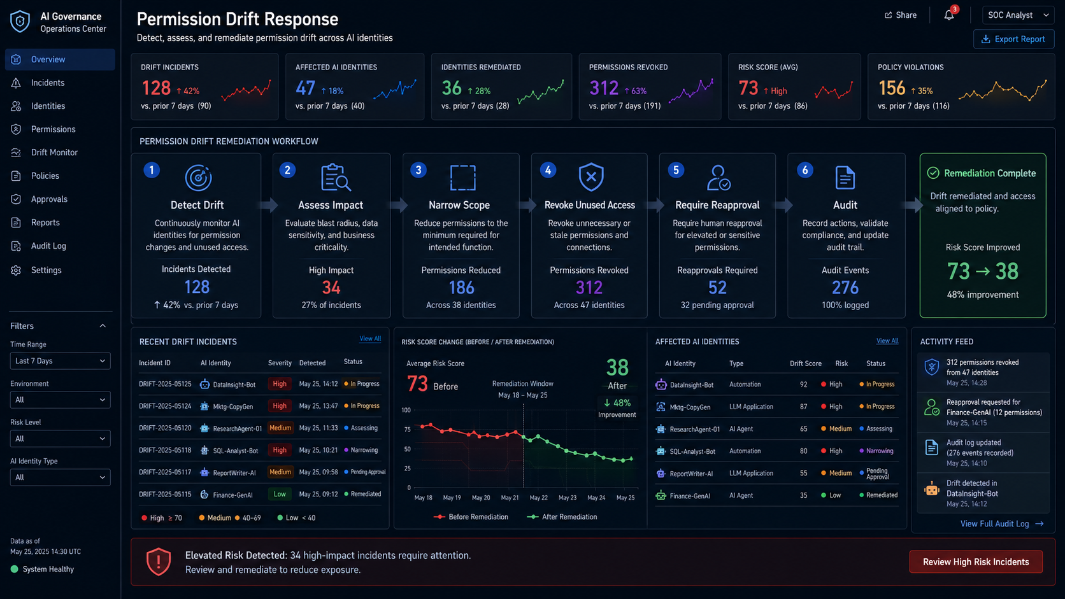Click the Risk Score (Avg) KPI card

click(x=794, y=87)
